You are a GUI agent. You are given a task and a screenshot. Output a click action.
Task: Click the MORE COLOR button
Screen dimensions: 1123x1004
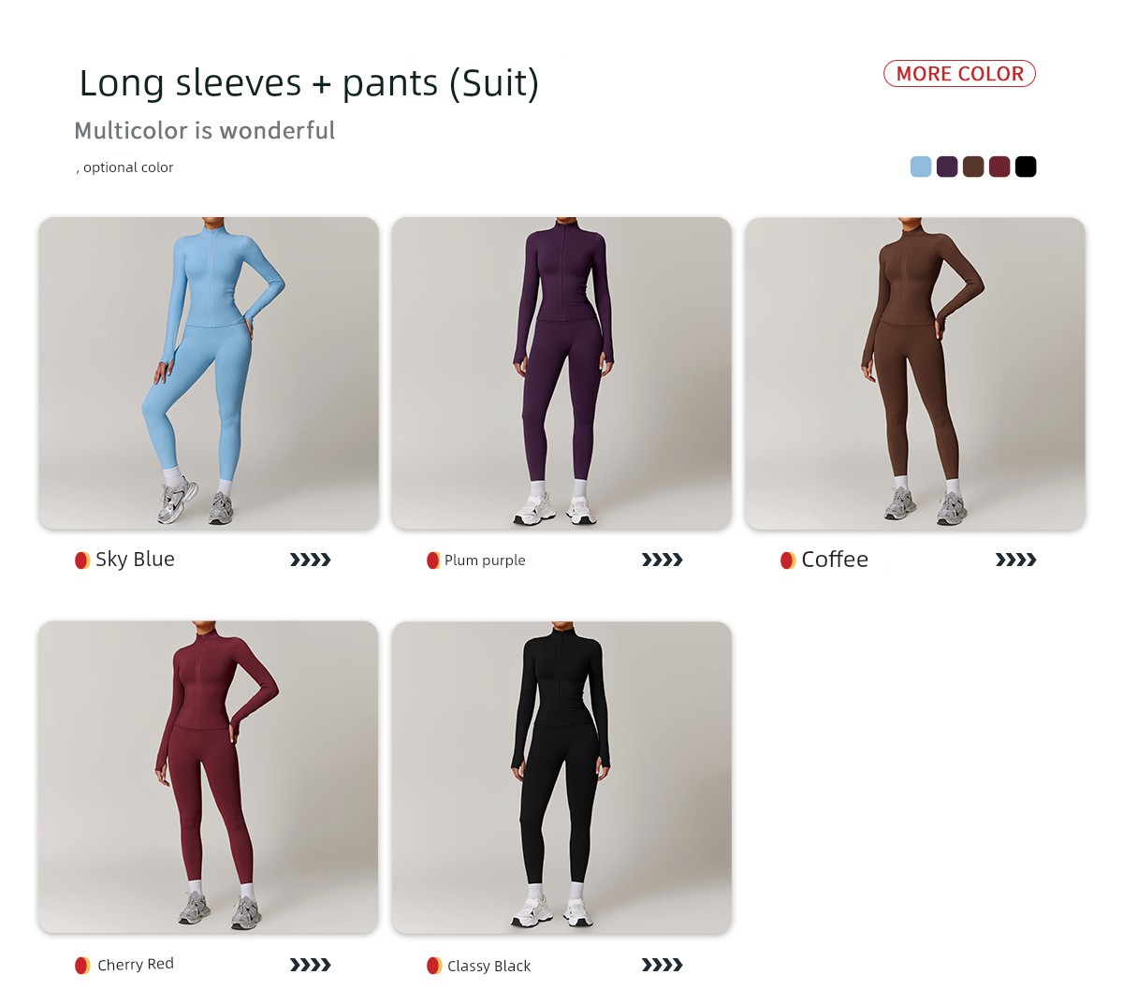point(959,74)
